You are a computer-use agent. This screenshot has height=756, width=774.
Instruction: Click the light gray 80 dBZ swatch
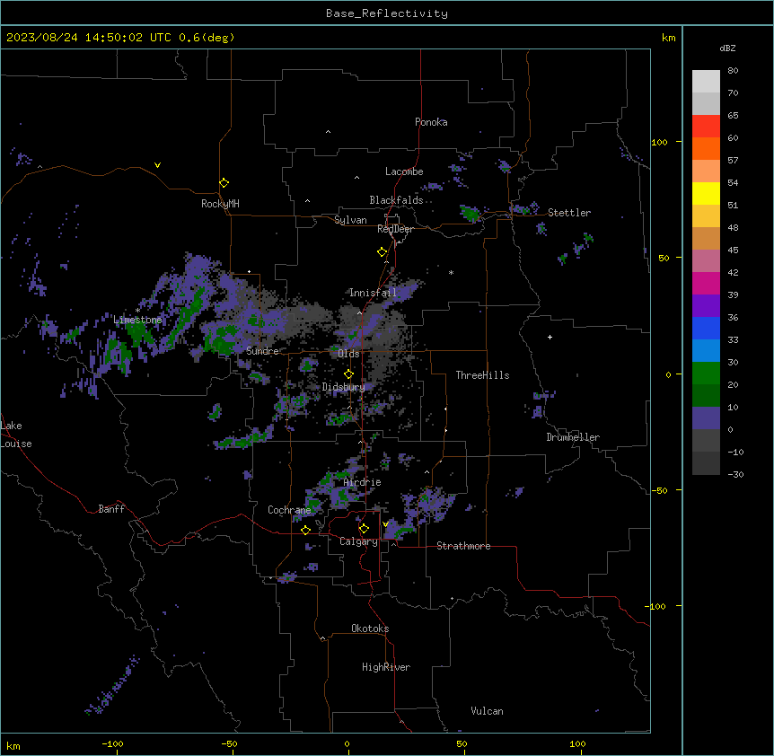pos(706,82)
